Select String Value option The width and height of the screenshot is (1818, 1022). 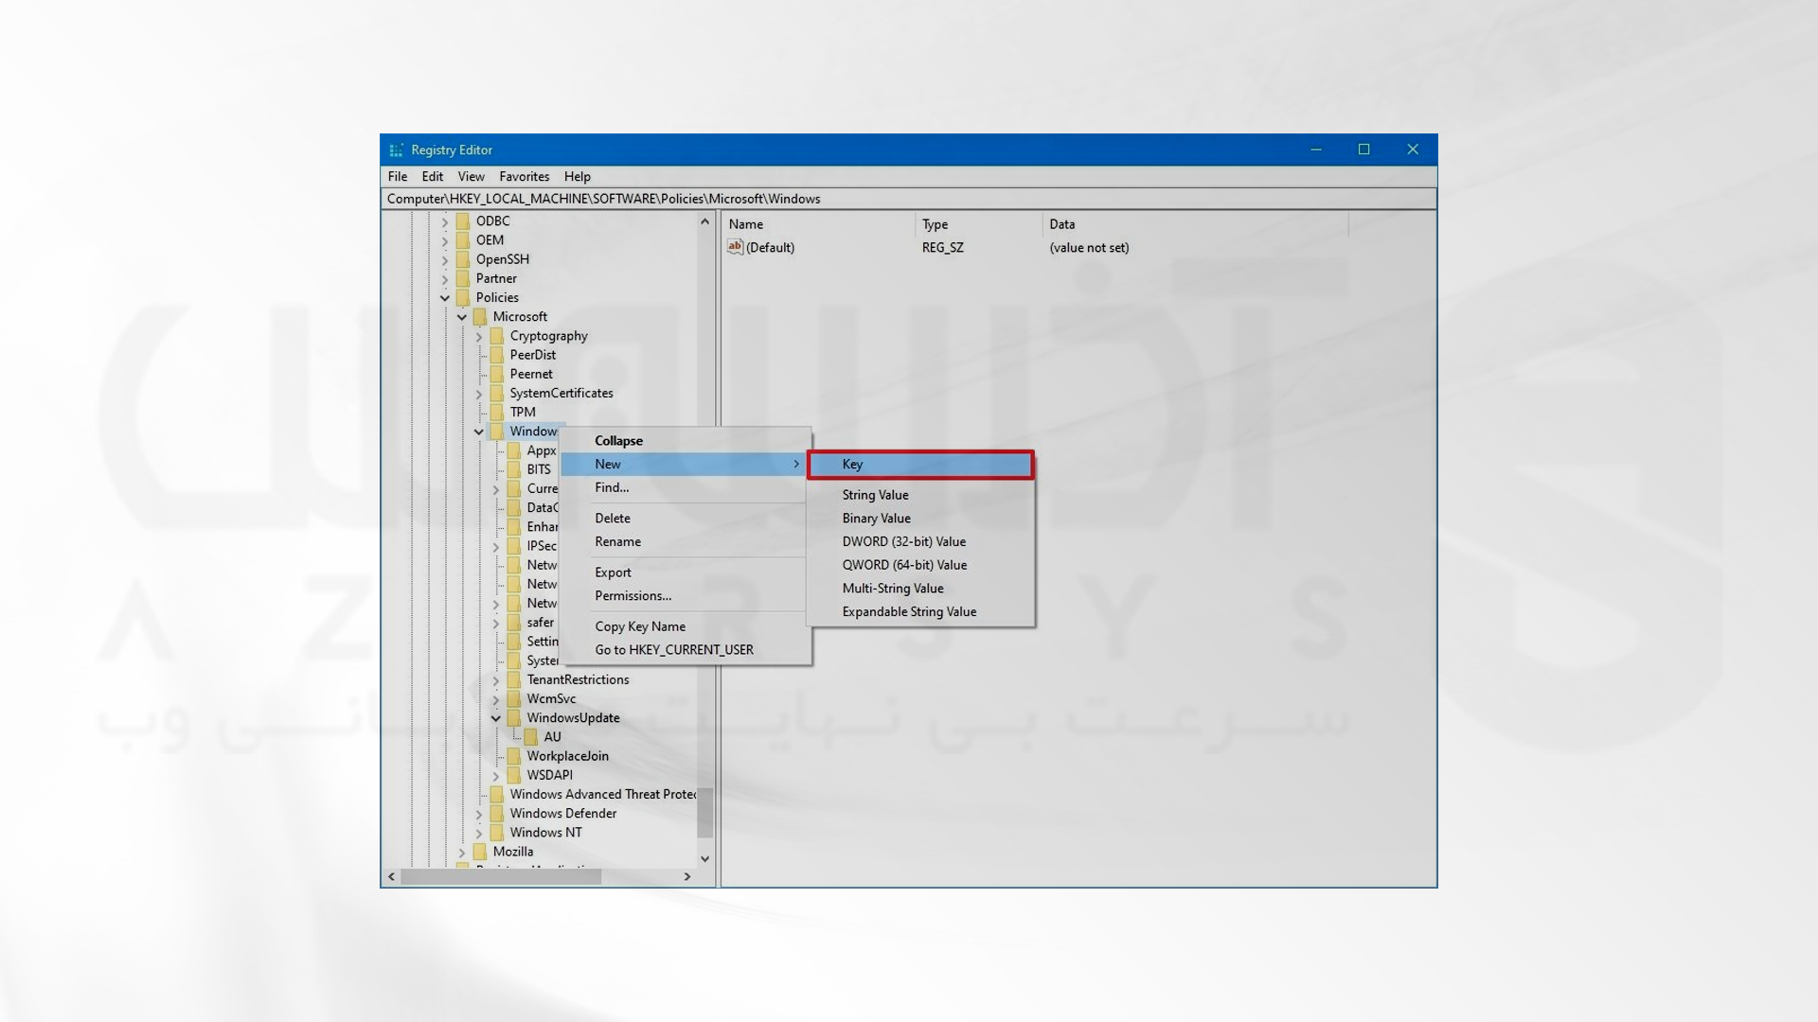tap(875, 494)
